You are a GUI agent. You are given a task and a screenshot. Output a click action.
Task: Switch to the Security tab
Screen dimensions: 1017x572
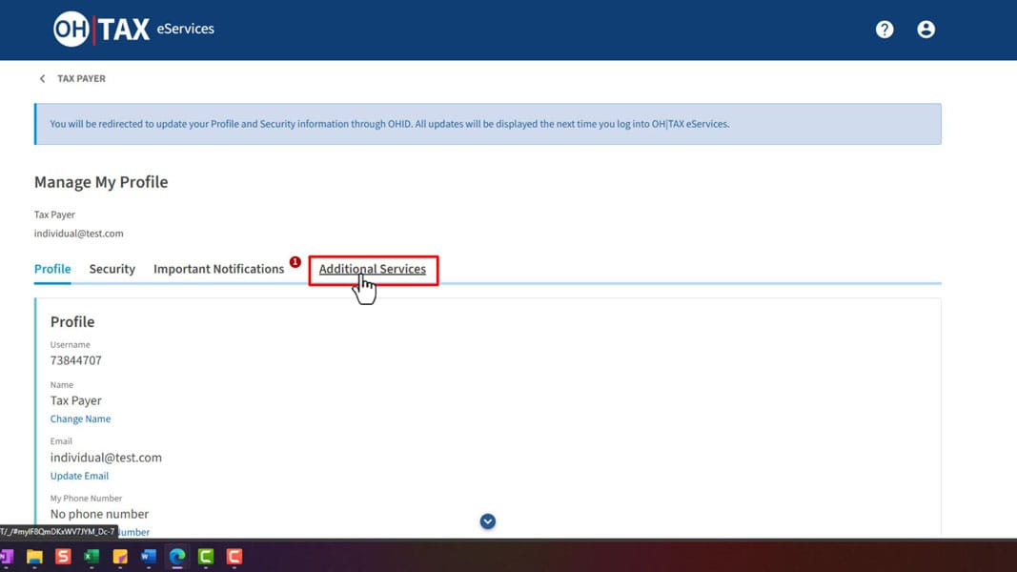coord(112,269)
